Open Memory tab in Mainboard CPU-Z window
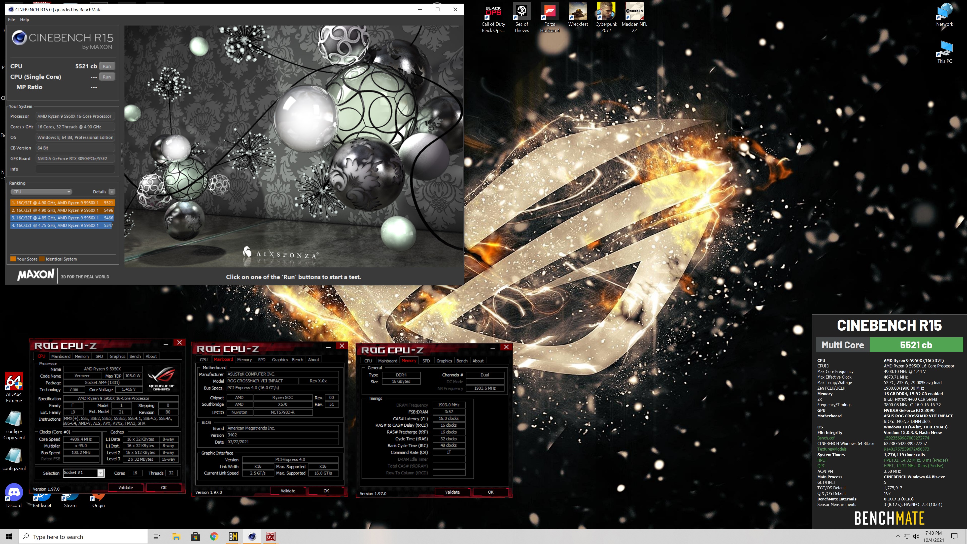The image size is (967, 544). (x=244, y=359)
